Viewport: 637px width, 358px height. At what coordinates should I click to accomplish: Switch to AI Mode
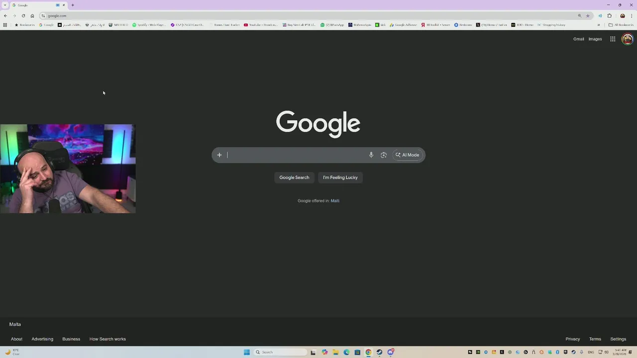(x=408, y=155)
